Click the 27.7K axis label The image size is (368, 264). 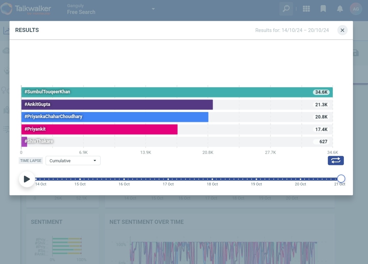270,152
